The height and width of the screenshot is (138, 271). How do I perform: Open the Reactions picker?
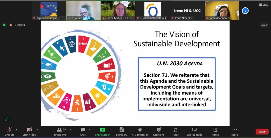(159, 131)
